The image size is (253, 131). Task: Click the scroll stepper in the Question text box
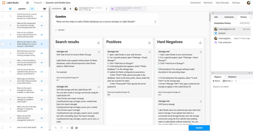(155, 22)
